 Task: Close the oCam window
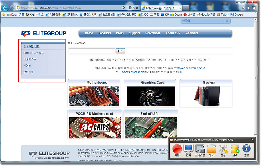tap(252, 140)
